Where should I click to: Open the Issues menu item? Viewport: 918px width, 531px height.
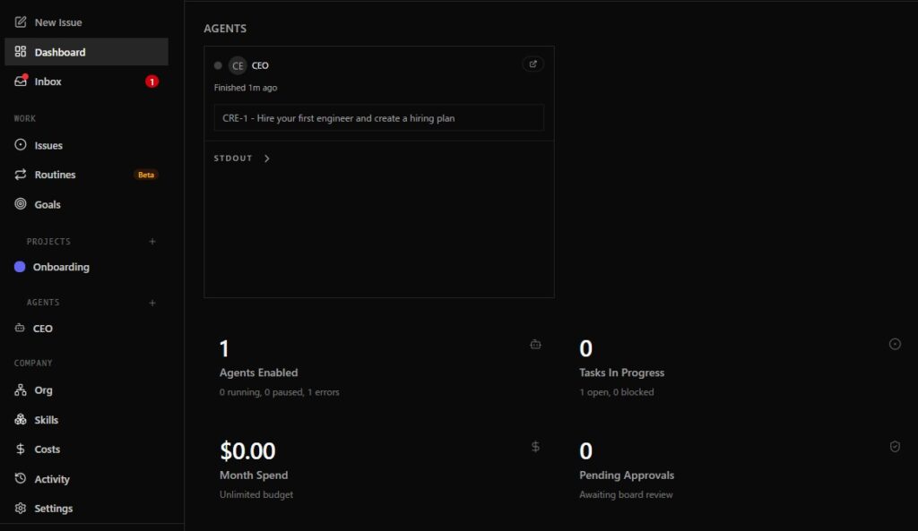click(x=48, y=145)
